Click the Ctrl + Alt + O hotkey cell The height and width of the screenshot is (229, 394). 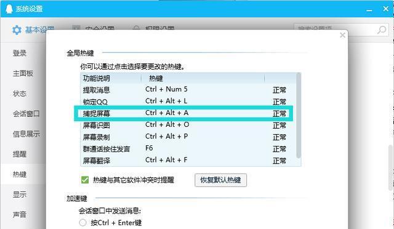(x=167, y=125)
